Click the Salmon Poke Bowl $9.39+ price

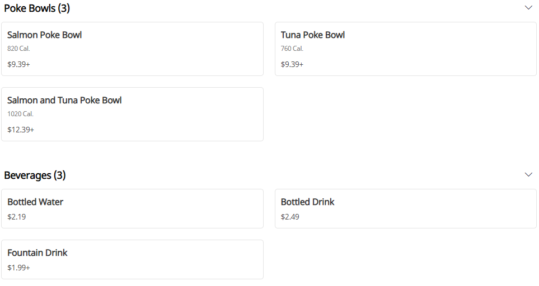18,64
